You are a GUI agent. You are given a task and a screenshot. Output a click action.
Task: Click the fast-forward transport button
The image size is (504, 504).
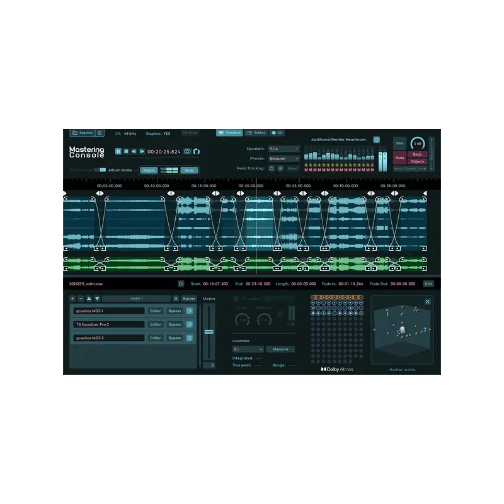[142, 151]
